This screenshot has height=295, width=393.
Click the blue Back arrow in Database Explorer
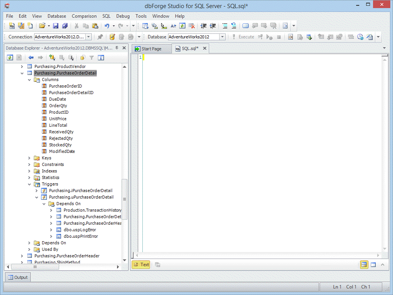(31, 58)
